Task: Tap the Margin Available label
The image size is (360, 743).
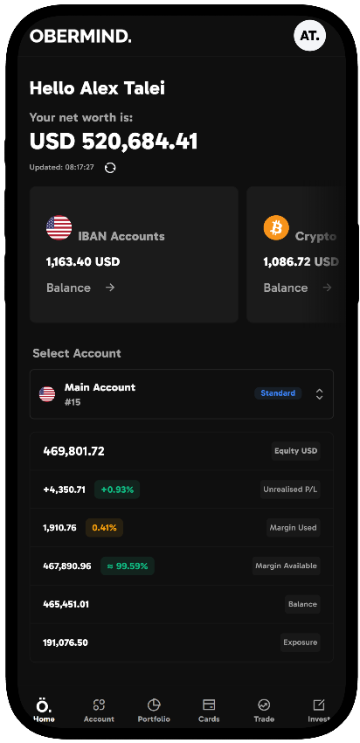Action: tap(286, 566)
